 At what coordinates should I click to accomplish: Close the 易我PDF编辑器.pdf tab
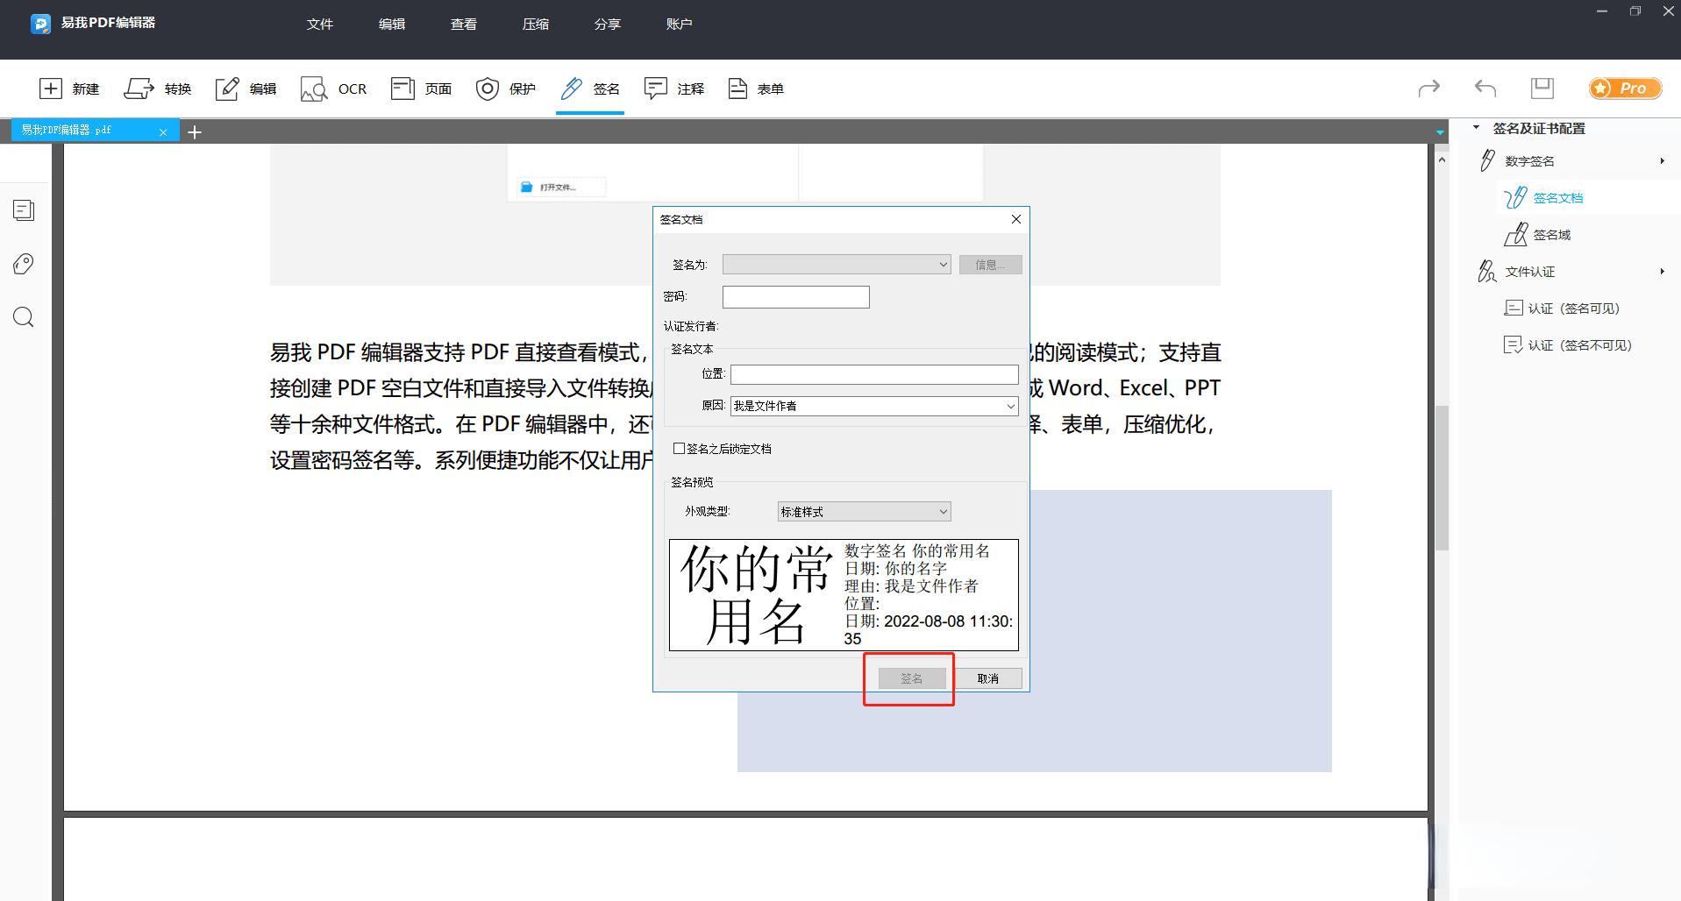163,131
